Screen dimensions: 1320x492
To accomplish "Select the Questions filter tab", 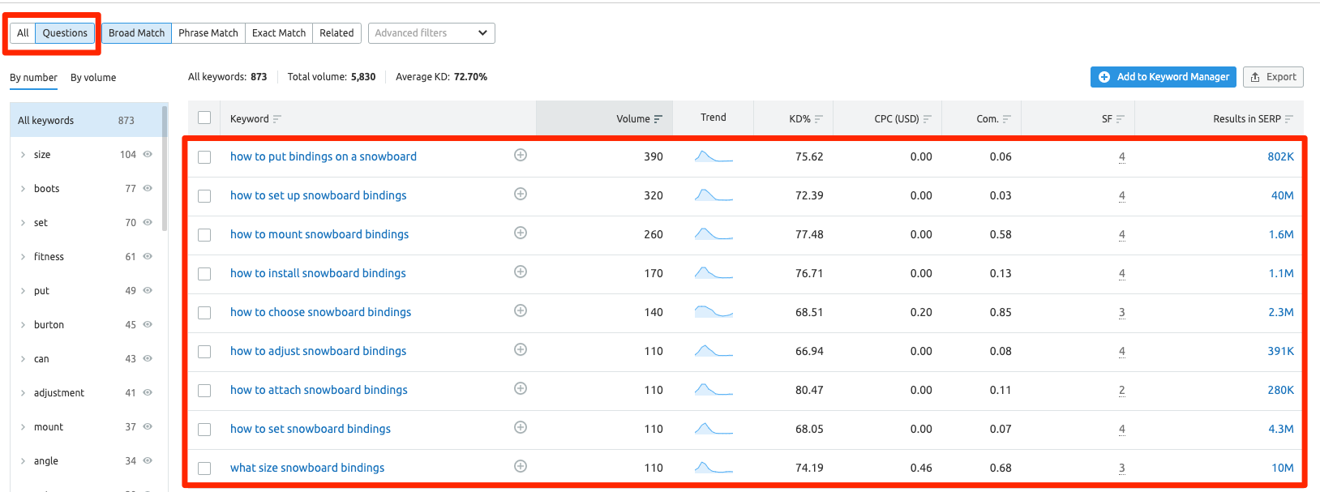I will tap(65, 33).
